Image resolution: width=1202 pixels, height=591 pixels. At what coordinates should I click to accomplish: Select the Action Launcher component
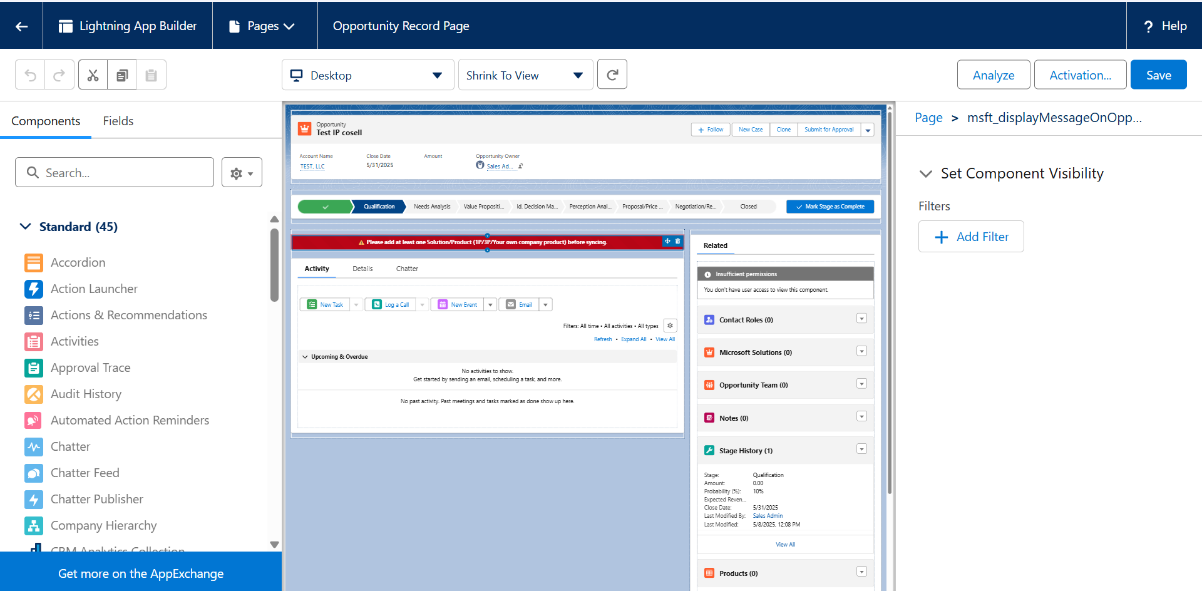(x=94, y=289)
